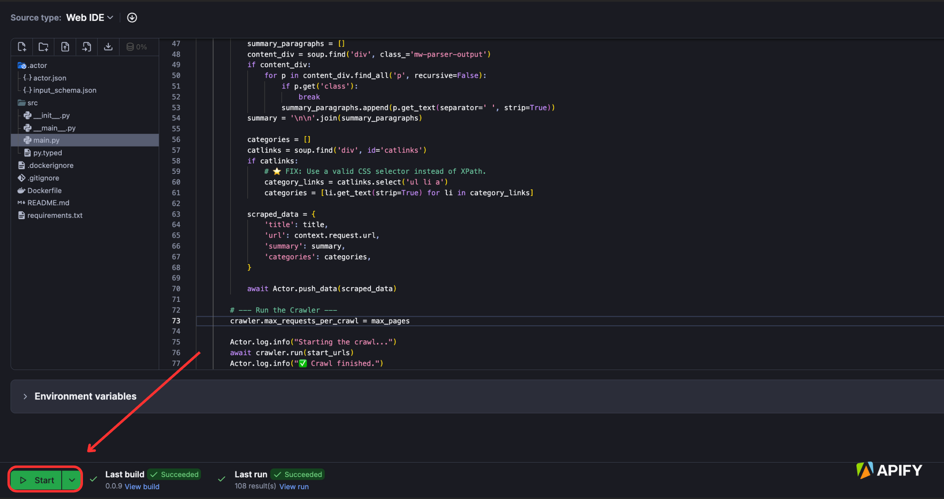The height and width of the screenshot is (499, 944).
Task: Click the circular download icon beside Web IDE
Action: coord(132,17)
